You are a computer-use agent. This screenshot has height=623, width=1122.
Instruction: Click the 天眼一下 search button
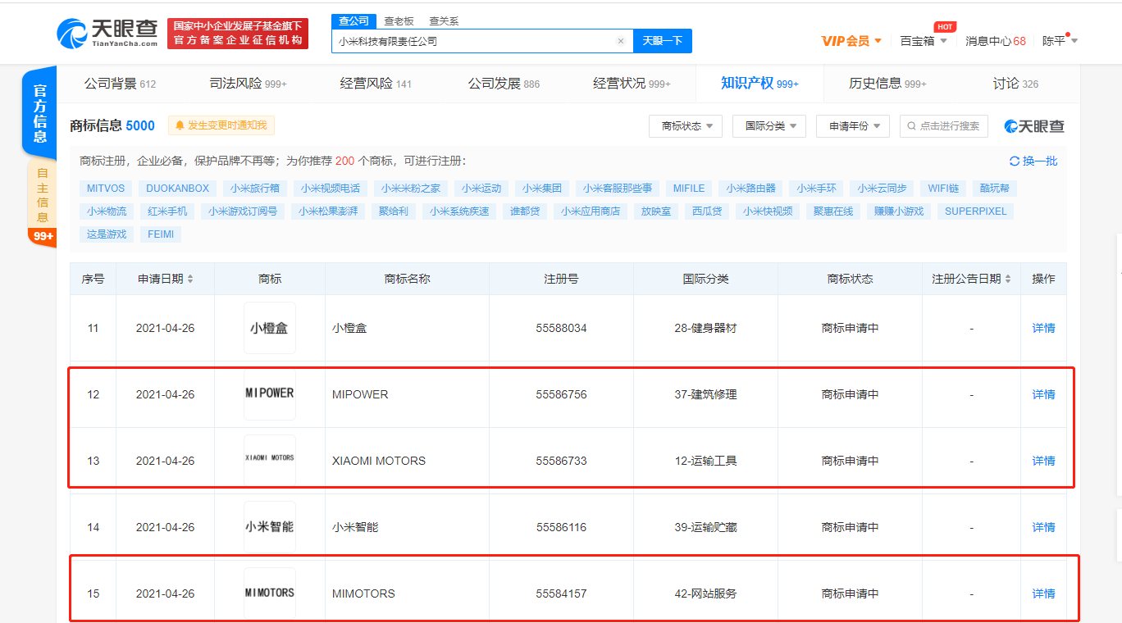662,40
